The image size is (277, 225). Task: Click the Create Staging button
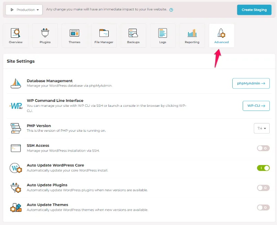(254, 10)
